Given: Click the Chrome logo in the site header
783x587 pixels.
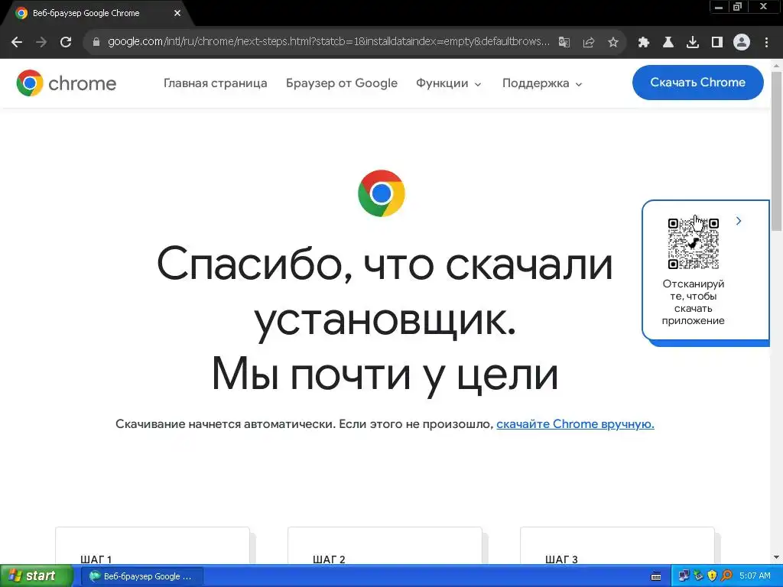Looking at the screenshot, I should 66,83.
